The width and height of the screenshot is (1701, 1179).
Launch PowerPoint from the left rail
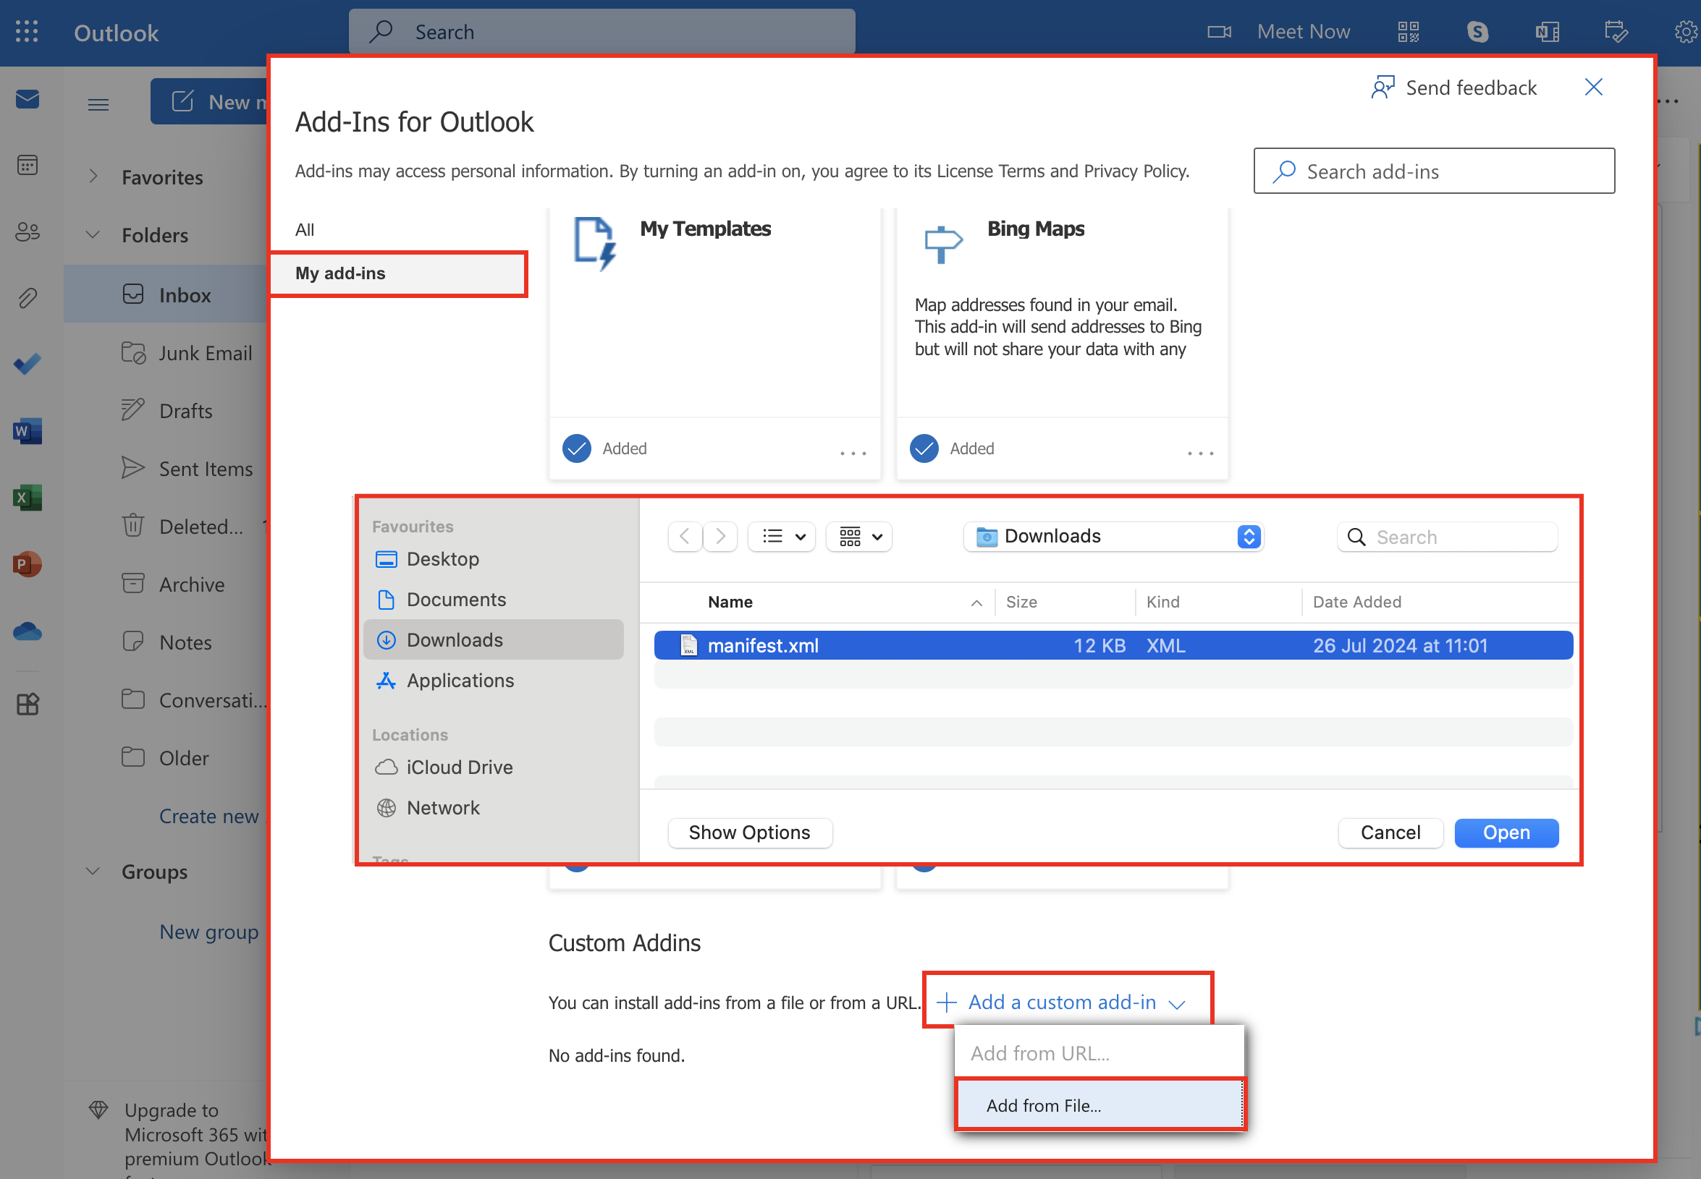point(28,563)
